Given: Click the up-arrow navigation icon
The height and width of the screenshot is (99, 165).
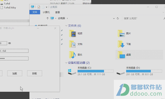Looking at the screenshot, I should pos(48,18).
